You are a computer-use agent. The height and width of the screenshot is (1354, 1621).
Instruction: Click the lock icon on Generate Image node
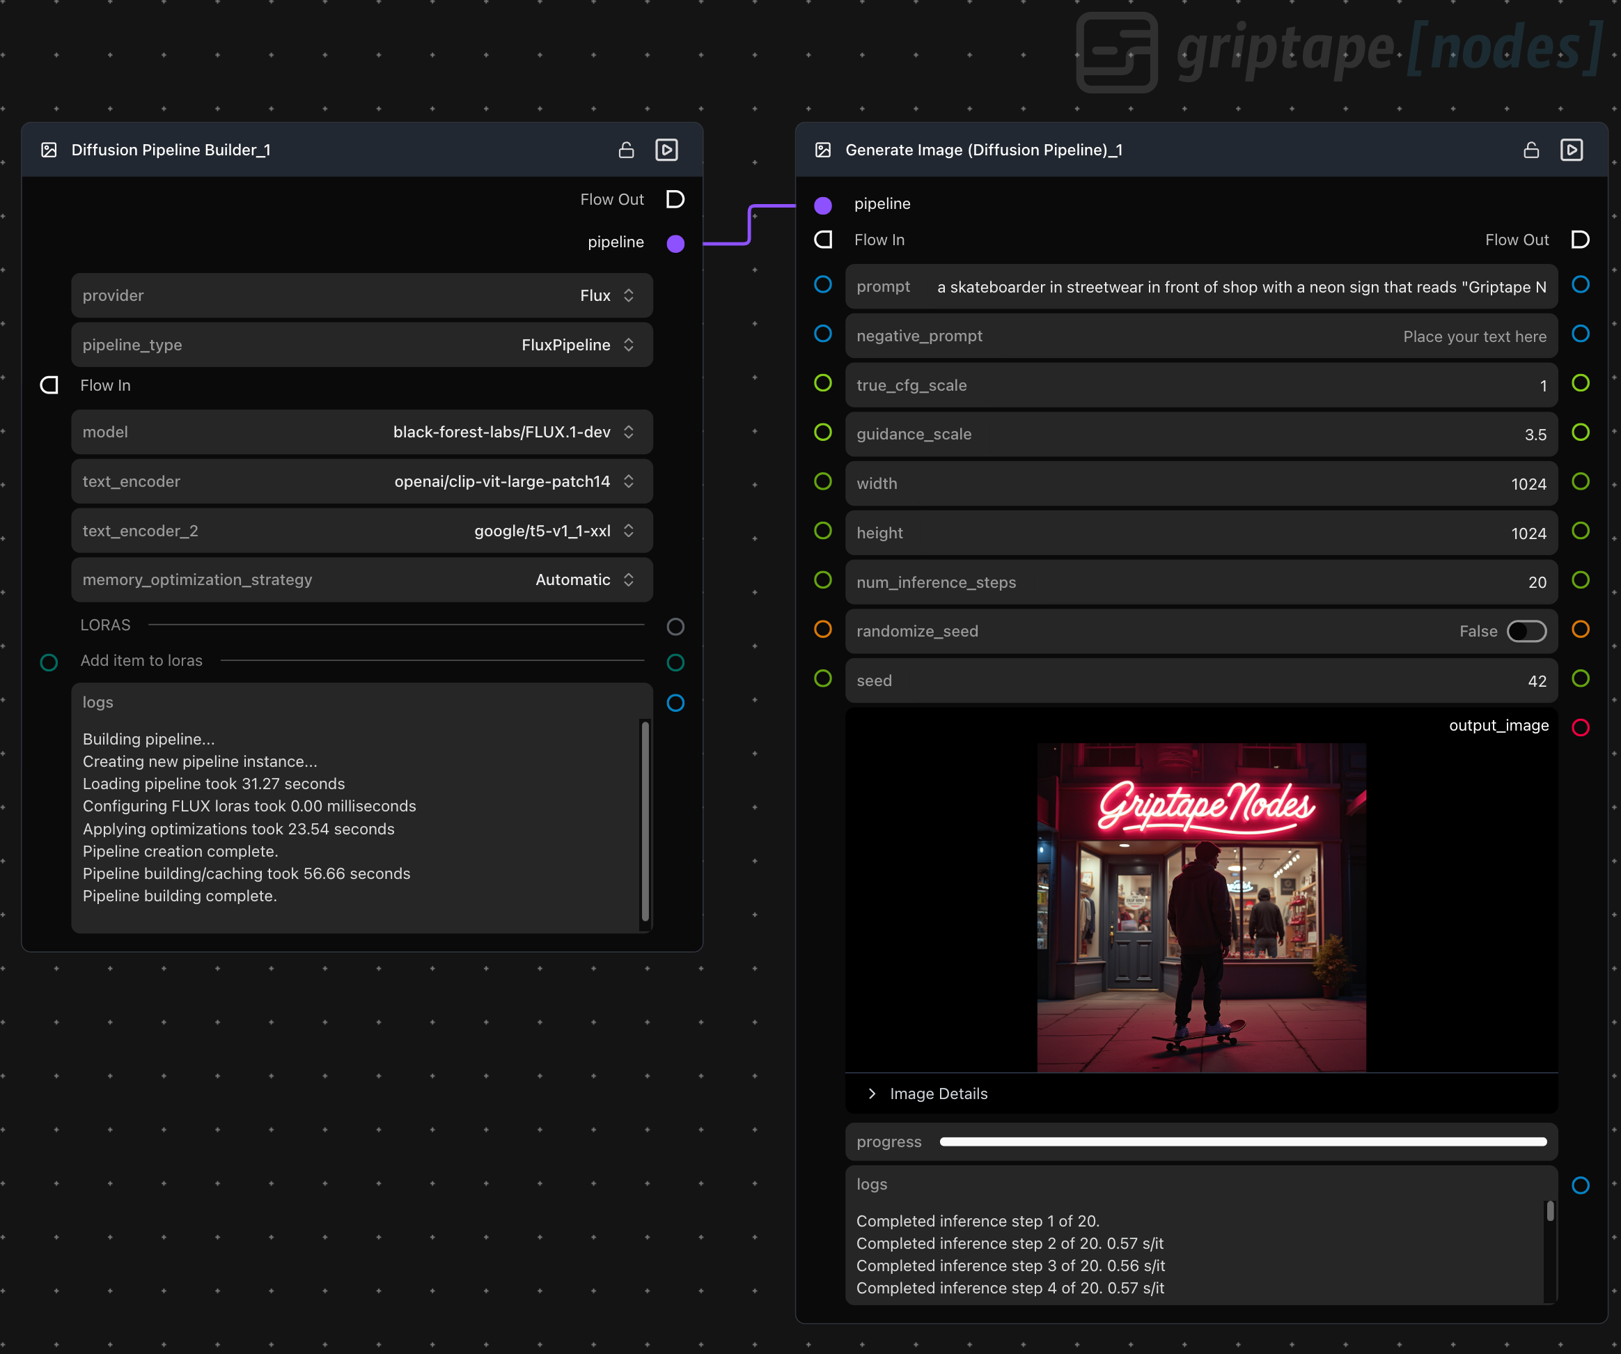click(1530, 150)
